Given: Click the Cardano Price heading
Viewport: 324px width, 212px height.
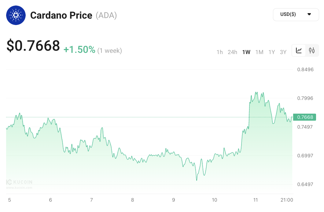Looking at the screenshot, I should pos(61,15).
